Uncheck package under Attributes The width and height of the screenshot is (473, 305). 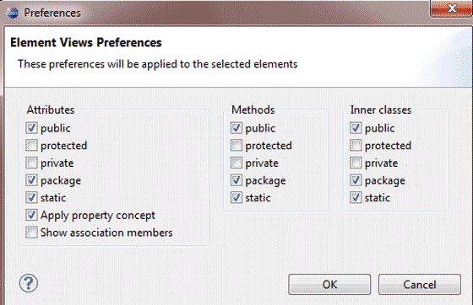pyautogui.click(x=31, y=180)
